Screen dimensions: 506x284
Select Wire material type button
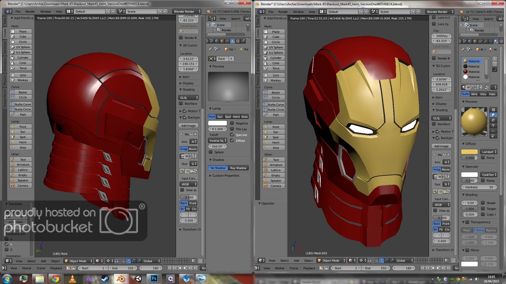pyautogui.click(x=474, y=94)
